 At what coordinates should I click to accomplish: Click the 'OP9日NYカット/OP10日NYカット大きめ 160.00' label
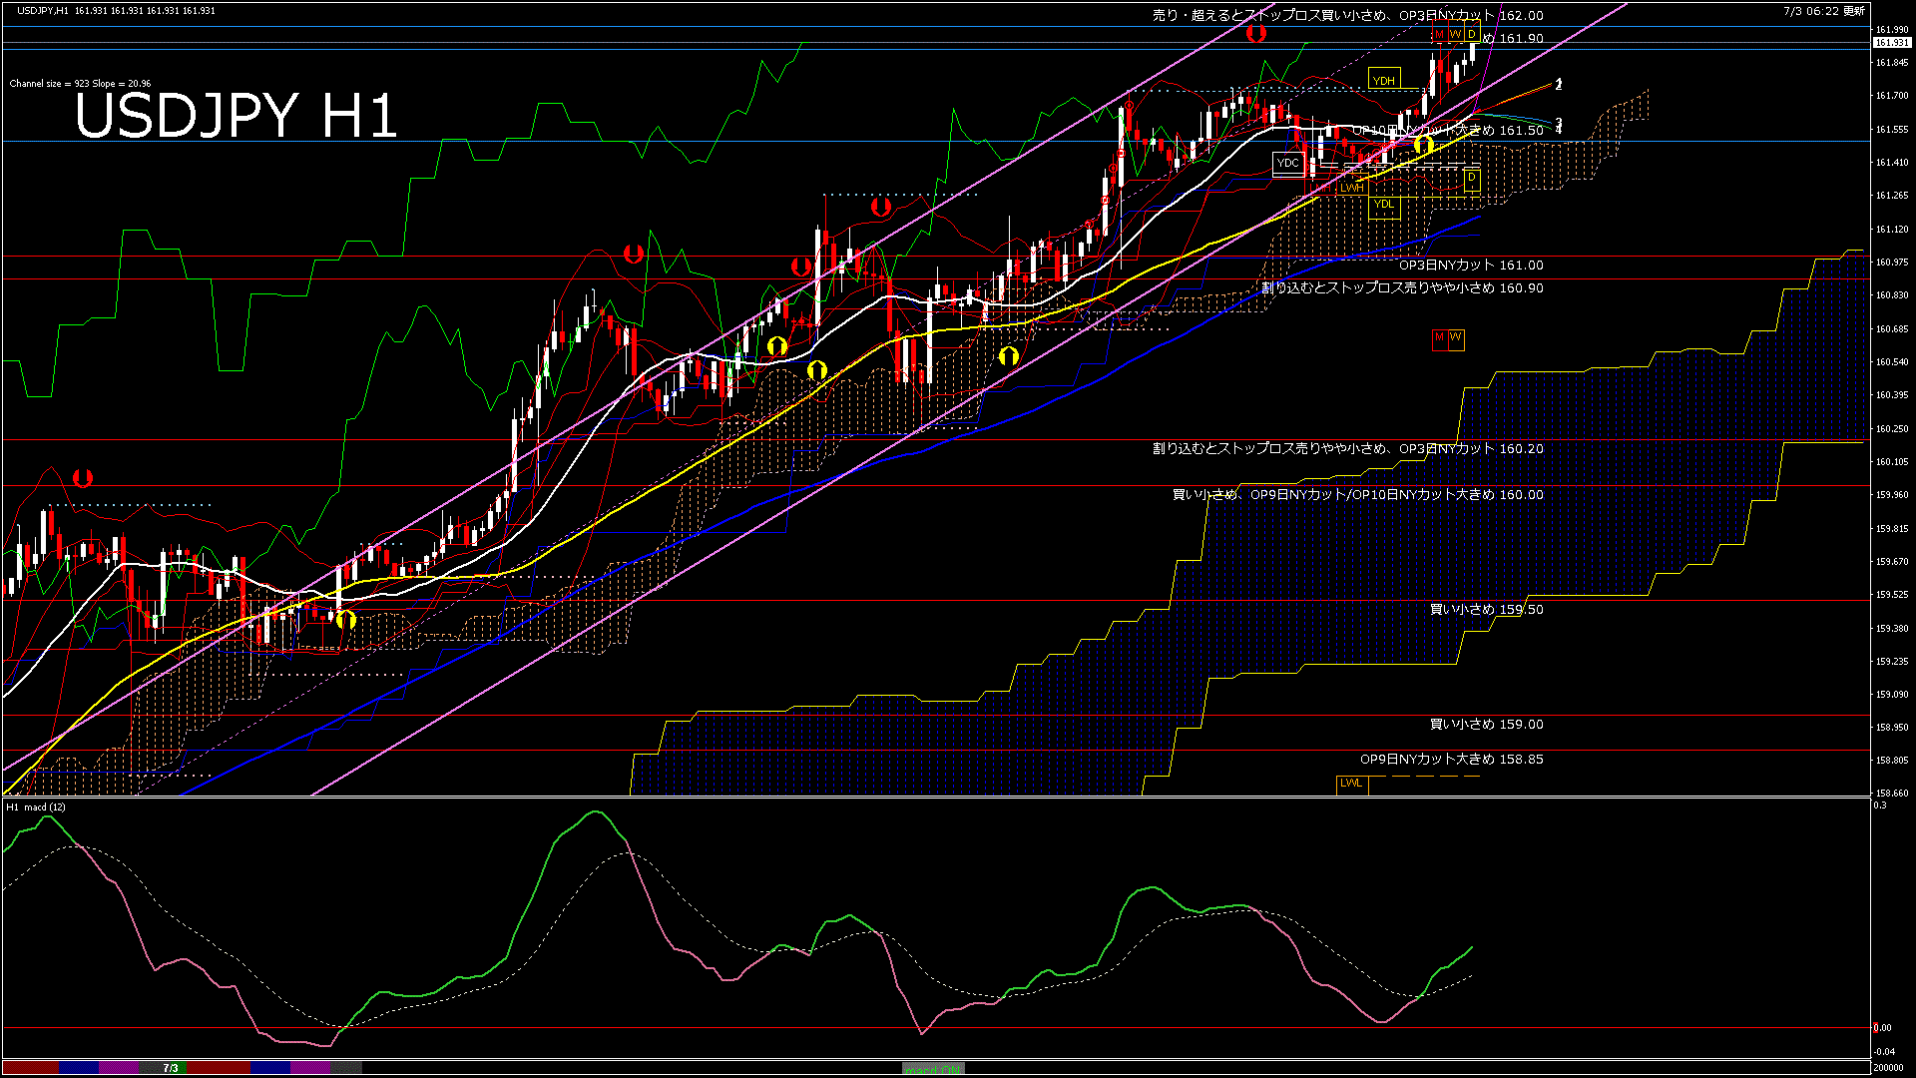1397,495
